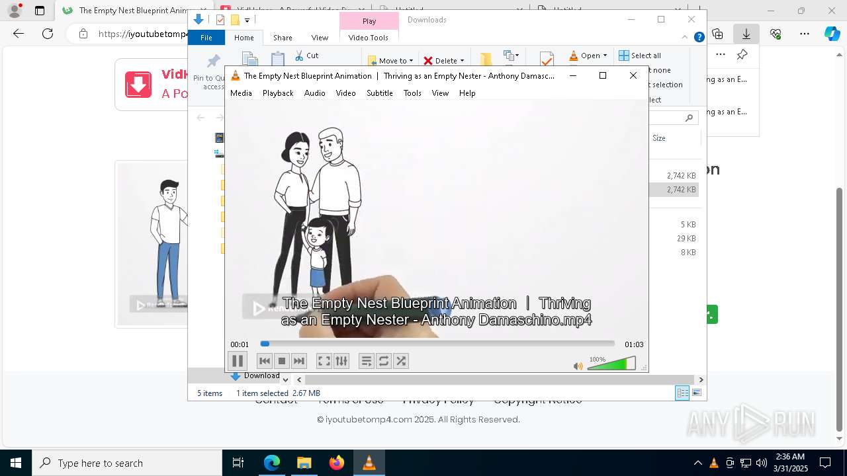Show the VLC playlist

pos(367,361)
